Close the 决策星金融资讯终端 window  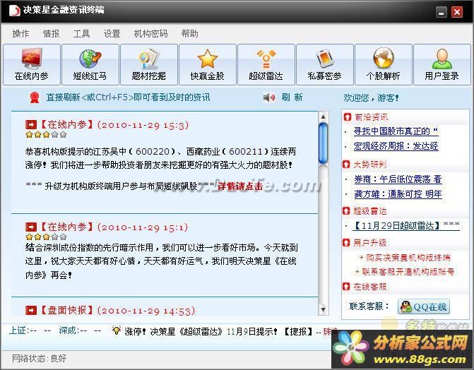coord(457,12)
